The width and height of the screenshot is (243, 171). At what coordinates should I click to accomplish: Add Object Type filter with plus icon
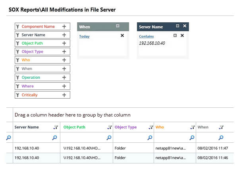tap(64, 52)
